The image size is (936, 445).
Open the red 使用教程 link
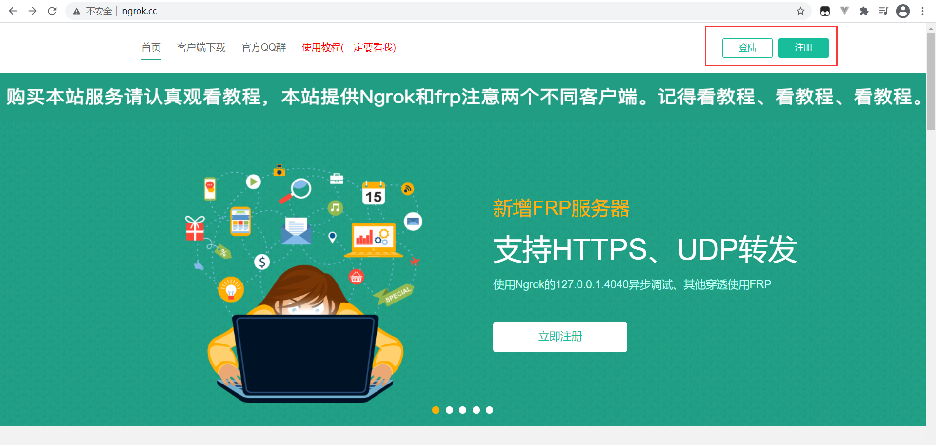click(349, 47)
